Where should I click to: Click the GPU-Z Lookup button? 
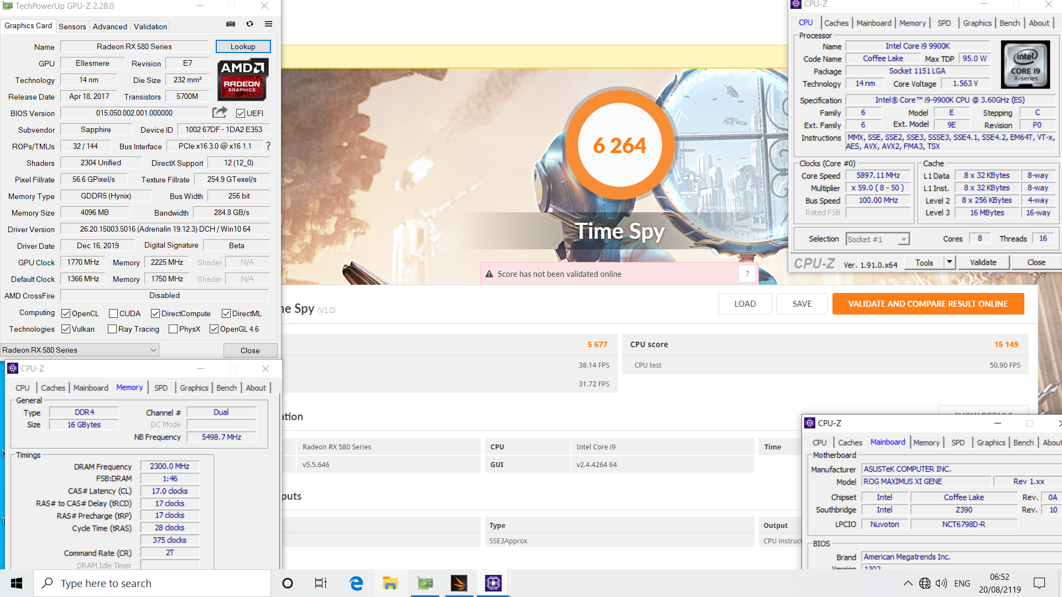[x=243, y=46]
